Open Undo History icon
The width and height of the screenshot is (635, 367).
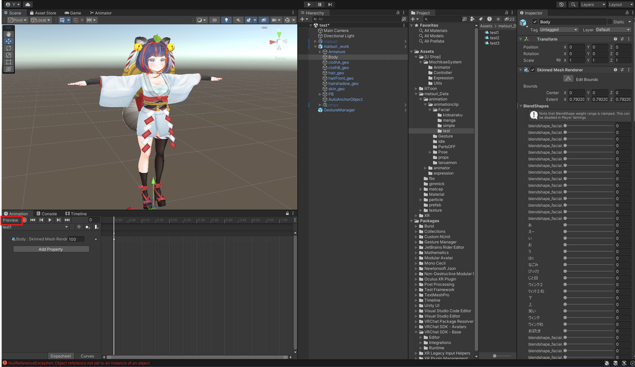coord(561,4)
